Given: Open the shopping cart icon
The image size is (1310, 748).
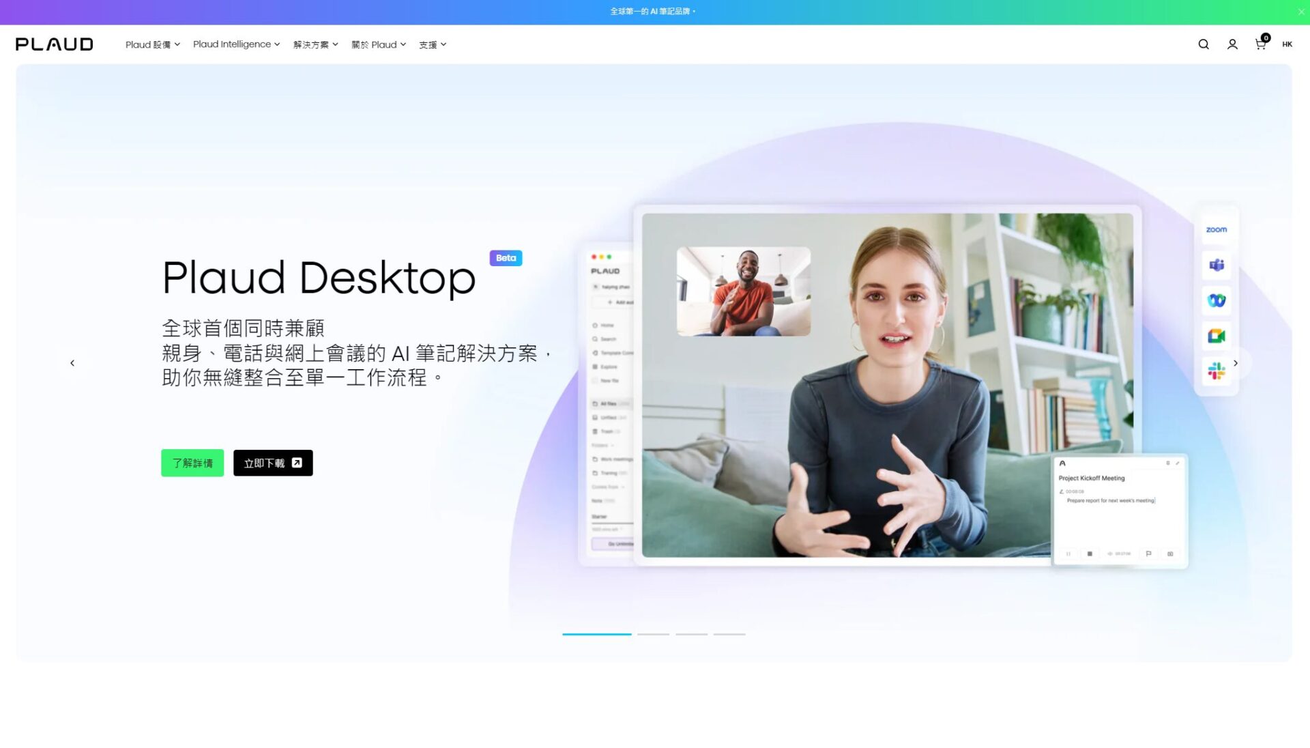Looking at the screenshot, I should pyautogui.click(x=1260, y=44).
